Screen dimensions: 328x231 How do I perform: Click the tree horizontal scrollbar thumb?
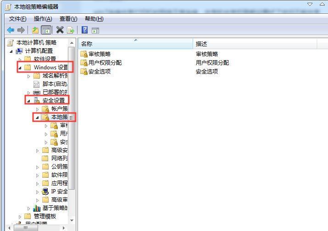pos(26,228)
